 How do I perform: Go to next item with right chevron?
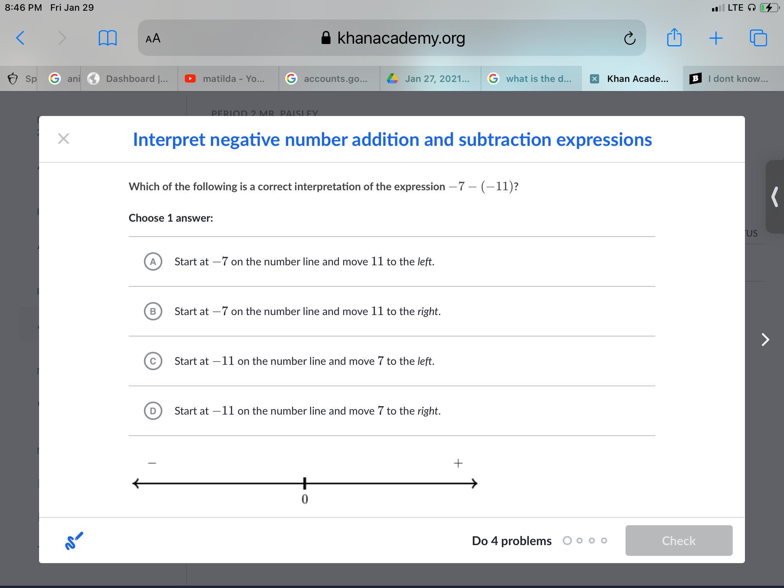pyautogui.click(x=765, y=340)
